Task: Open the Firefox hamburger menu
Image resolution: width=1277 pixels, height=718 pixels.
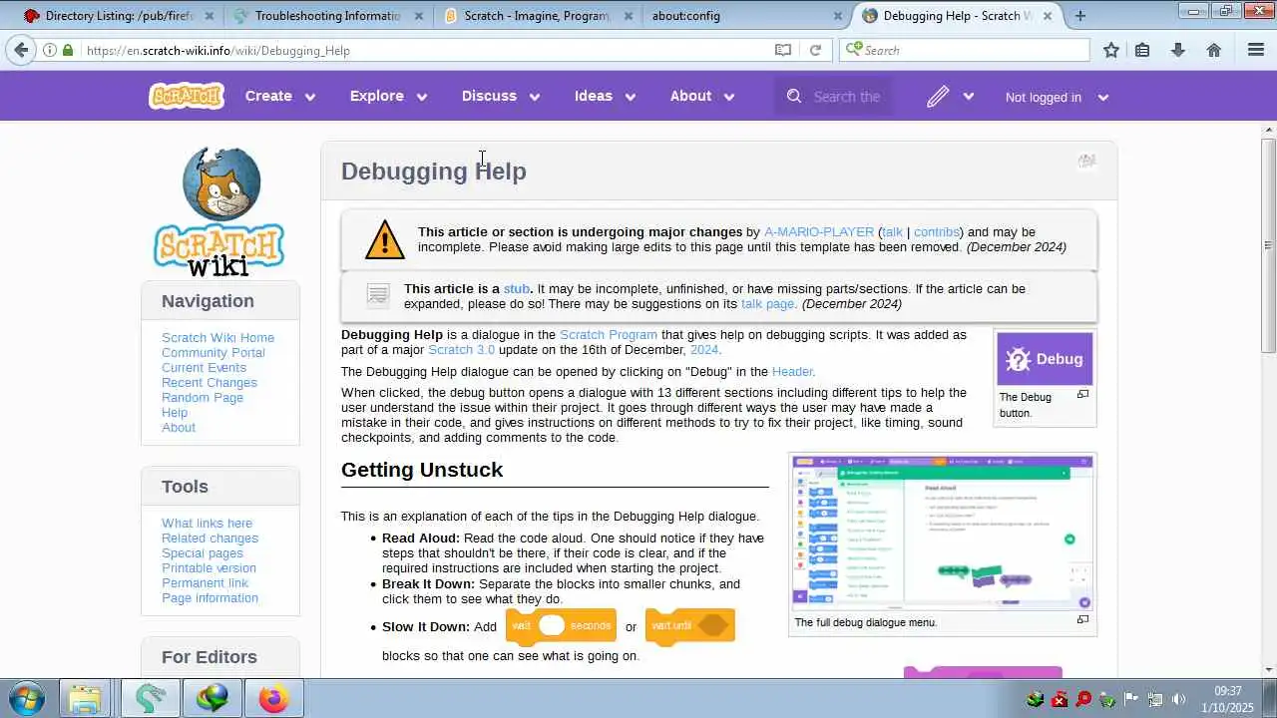Action: click(1256, 50)
